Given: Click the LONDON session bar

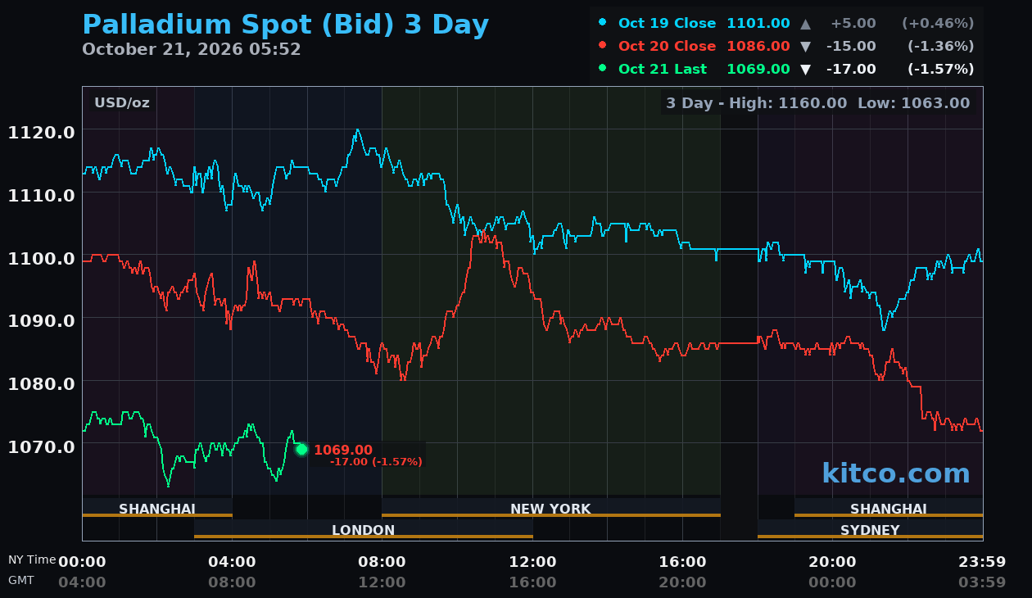Looking at the screenshot, I should coord(364,530).
